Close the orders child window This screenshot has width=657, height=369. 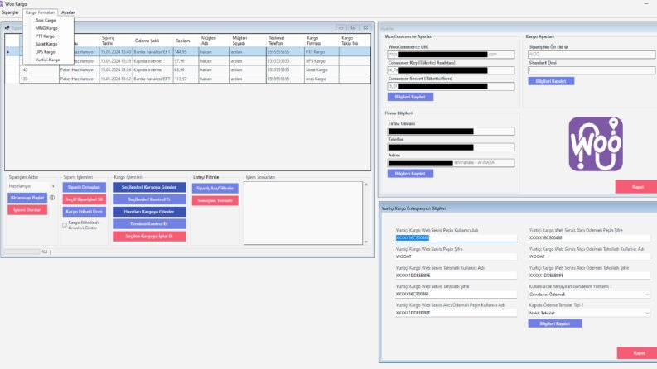pos(365,27)
